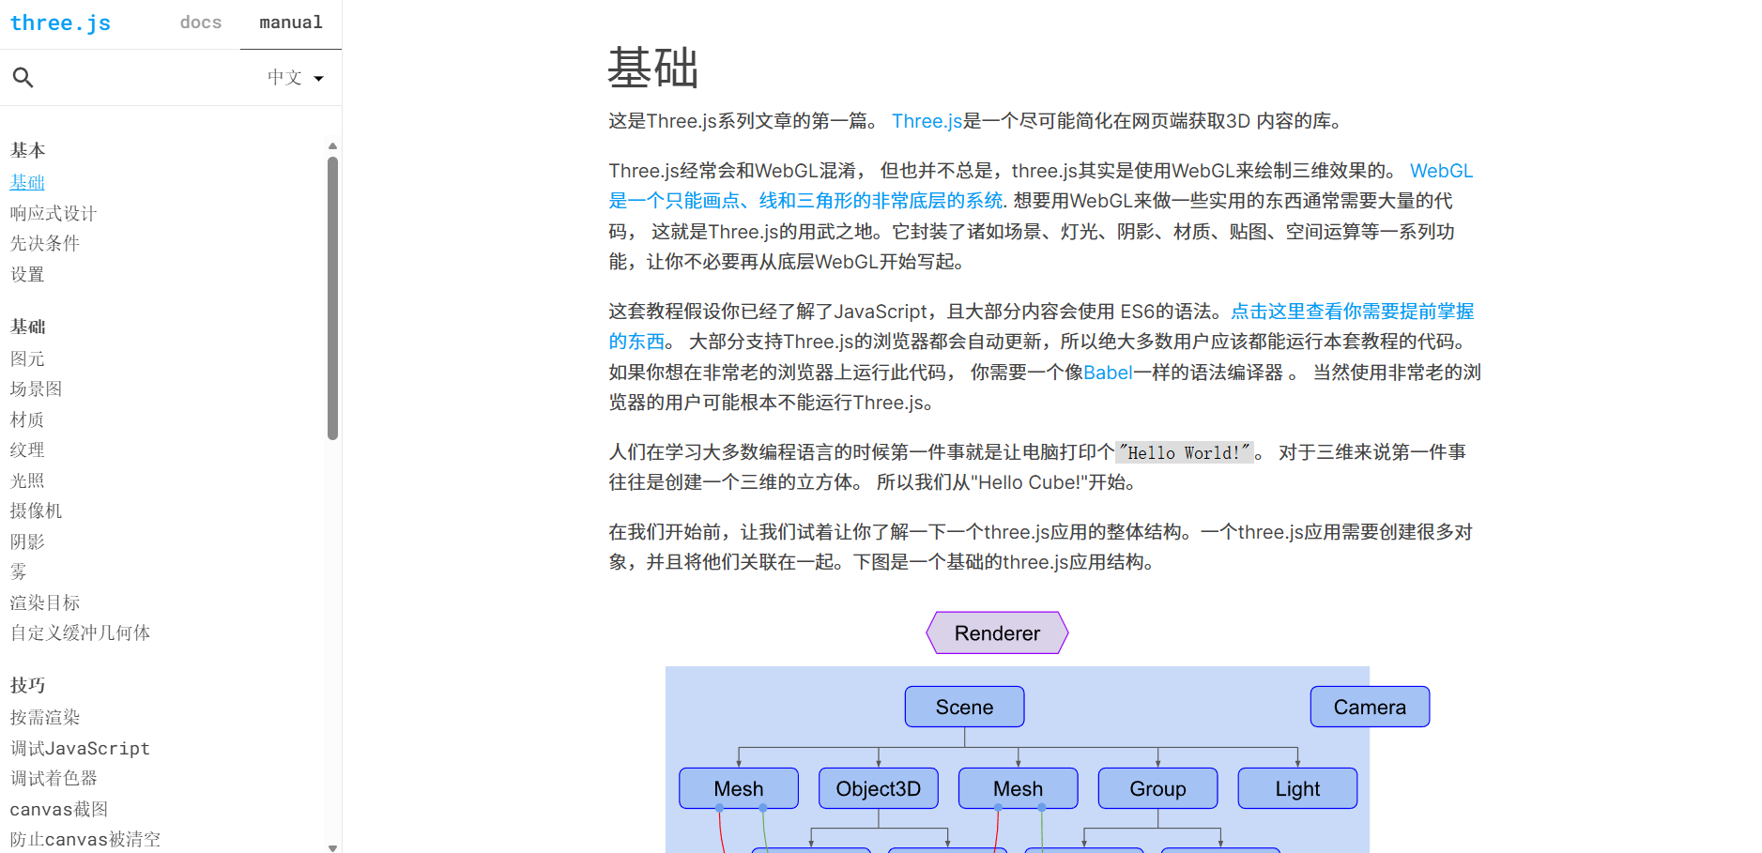Click the Scene node in diagram
The height and width of the screenshot is (853, 1762).
[964, 707]
